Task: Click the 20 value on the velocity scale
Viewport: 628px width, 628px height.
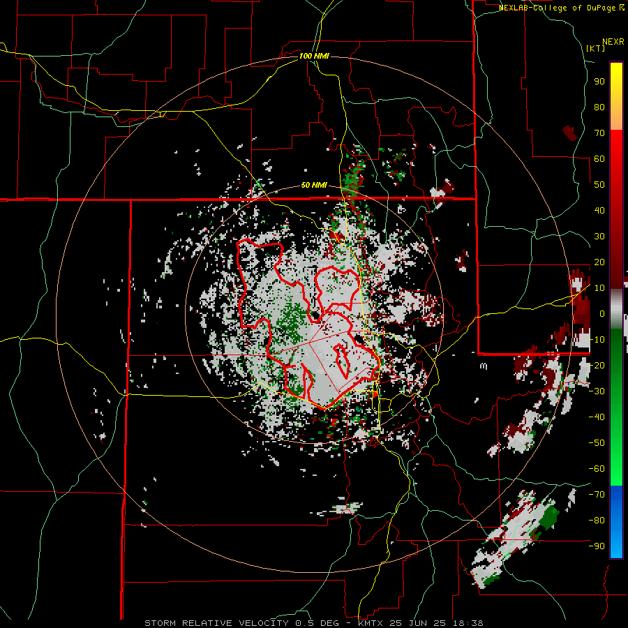Action: point(599,262)
